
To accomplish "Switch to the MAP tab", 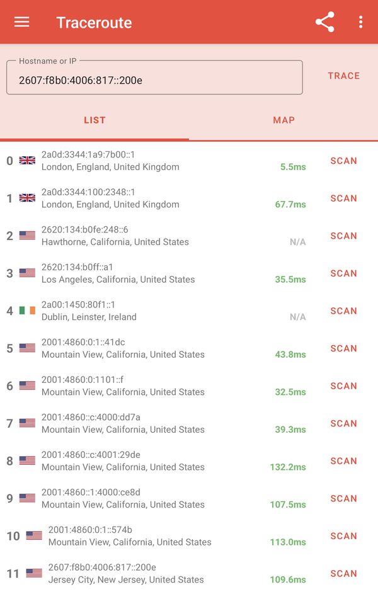I will click(283, 120).
